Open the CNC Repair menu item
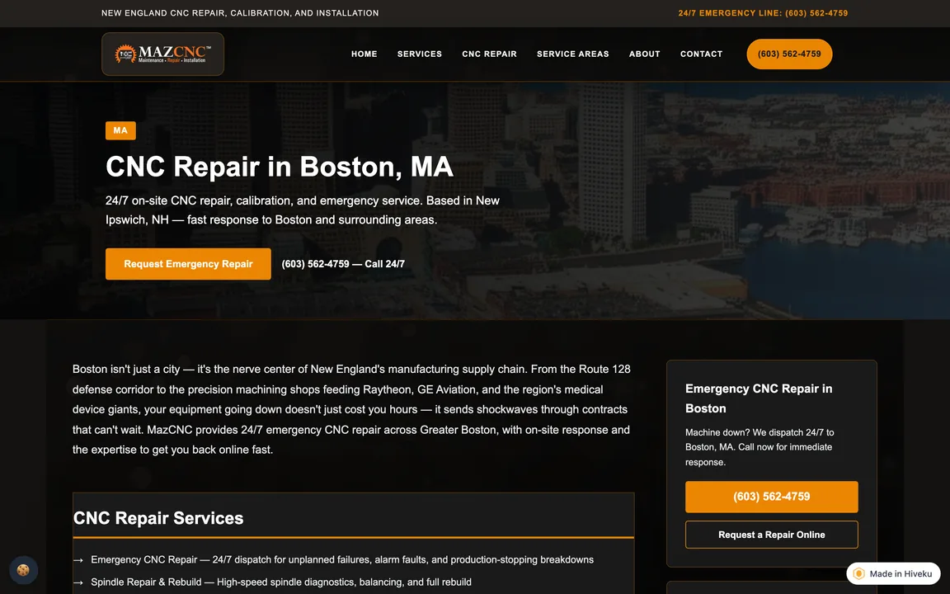 pos(490,54)
